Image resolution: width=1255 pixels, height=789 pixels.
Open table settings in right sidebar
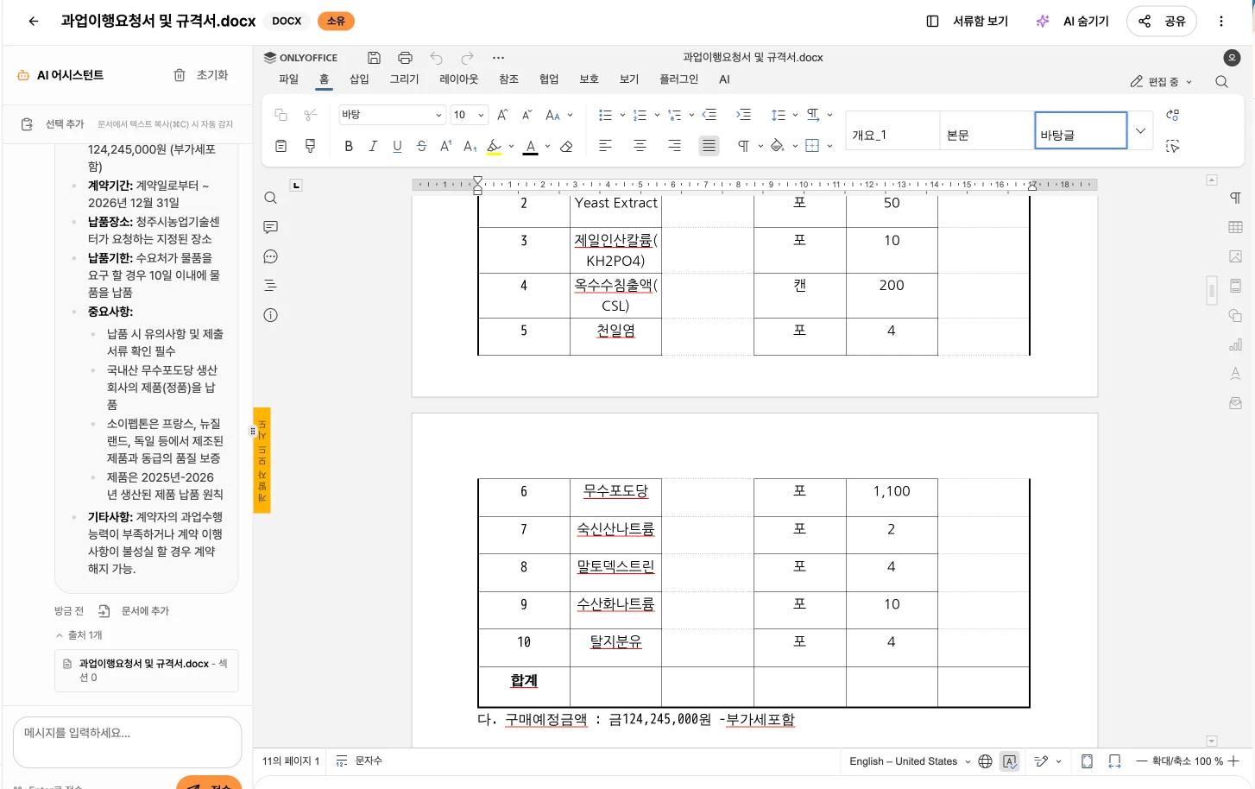tap(1235, 227)
